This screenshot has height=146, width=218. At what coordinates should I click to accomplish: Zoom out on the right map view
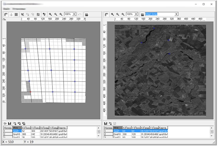(118, 14)
